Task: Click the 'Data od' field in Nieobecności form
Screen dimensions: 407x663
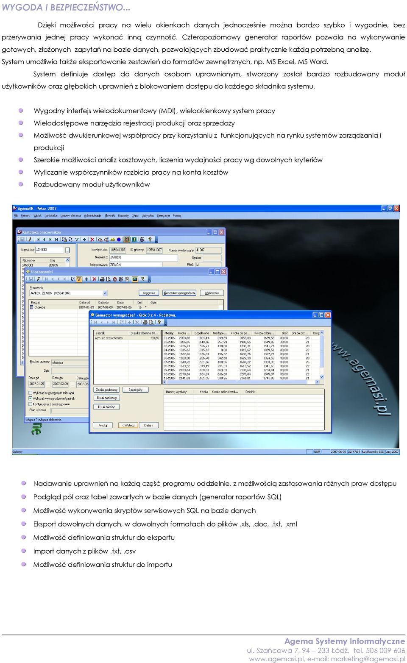Action: click(x=36, y=384)
